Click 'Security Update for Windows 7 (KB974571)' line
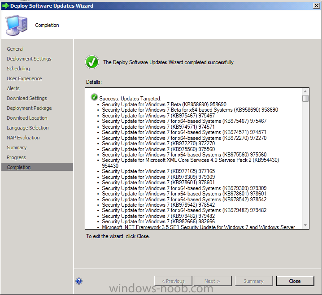This screenshot has height=295, width=322. pos(158,127)
